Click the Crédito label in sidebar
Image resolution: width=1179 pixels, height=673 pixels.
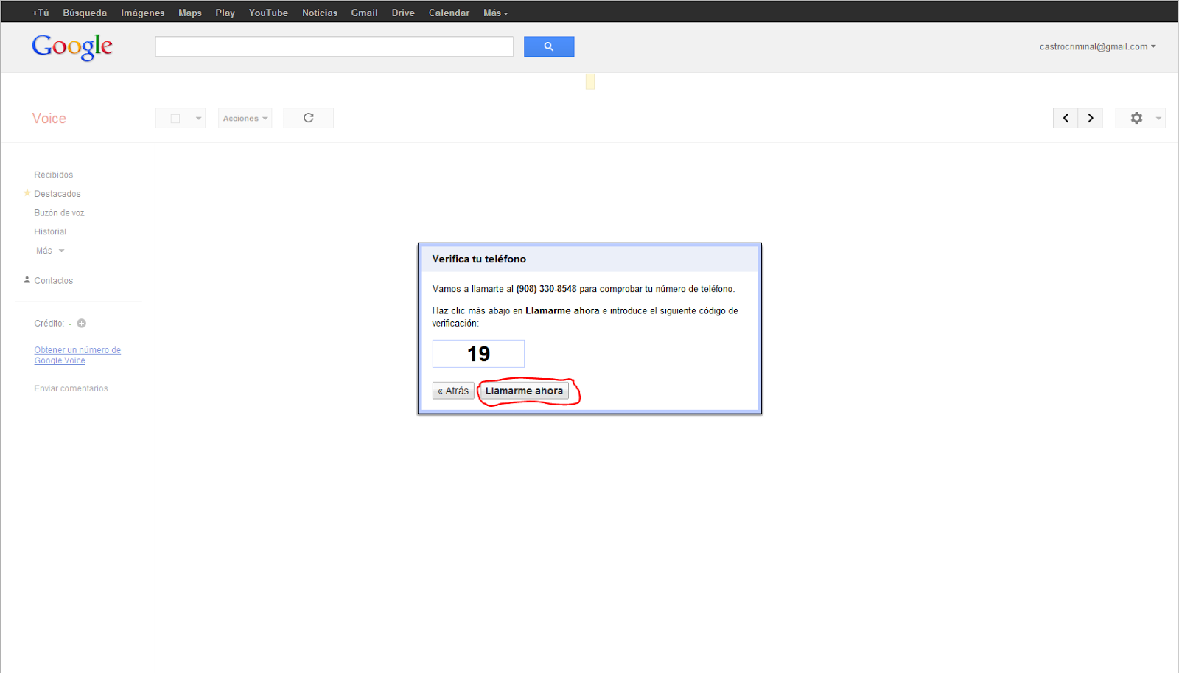(49, 323)
